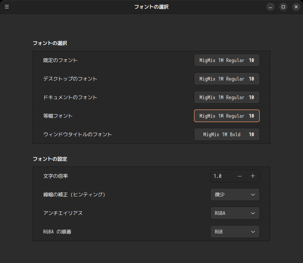Change the ウィンドウタイトルのフォント to another font

tap(226, 134)
